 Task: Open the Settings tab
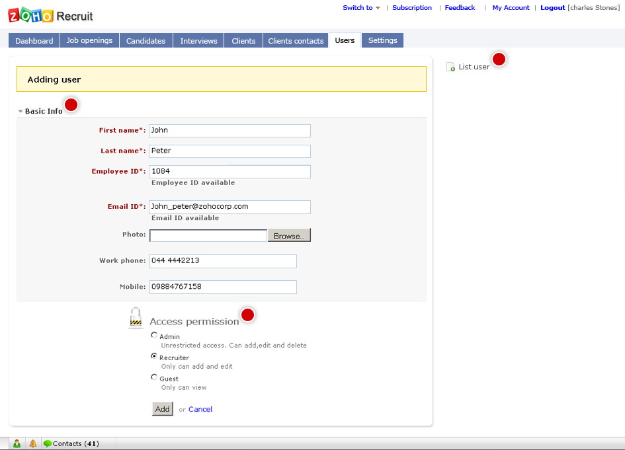point(383,40)
